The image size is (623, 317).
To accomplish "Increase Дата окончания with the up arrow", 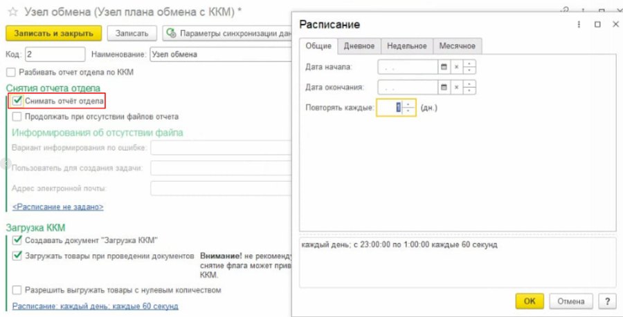I will 469,84.
